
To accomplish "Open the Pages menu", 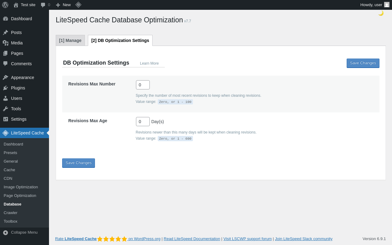I will pyautogui.click(x=24, y=53).
